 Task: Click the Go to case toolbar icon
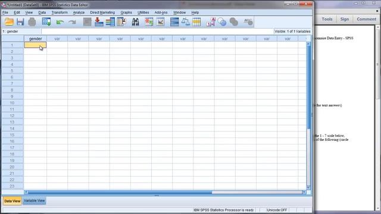(x=87, y=22)
